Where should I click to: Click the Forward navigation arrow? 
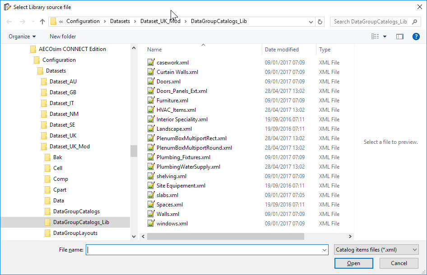22,22
